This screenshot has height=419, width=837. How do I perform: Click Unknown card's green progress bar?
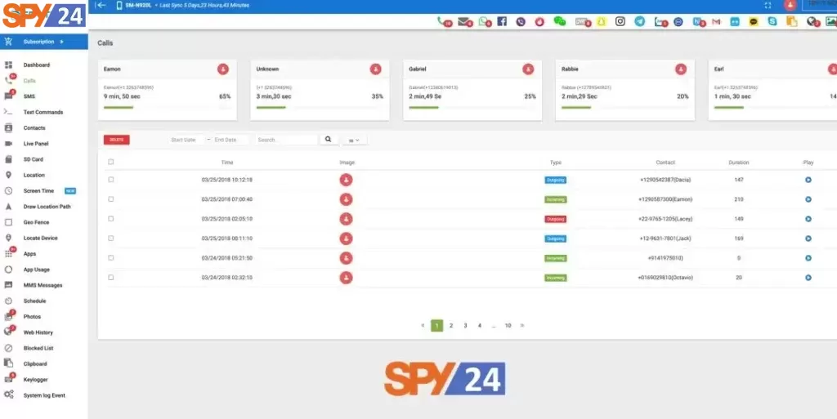click(271, 107)
